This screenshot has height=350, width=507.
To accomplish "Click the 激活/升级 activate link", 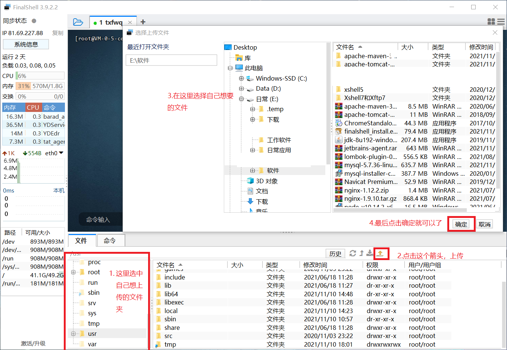I will coord(33,343).
